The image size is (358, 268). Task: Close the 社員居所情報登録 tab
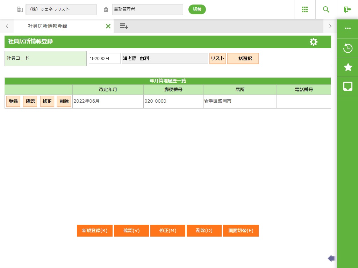[108, 26]
